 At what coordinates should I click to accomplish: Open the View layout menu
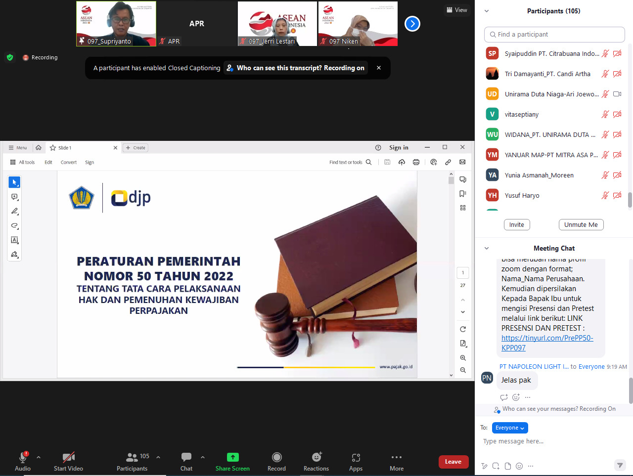[x=456, y=10]
